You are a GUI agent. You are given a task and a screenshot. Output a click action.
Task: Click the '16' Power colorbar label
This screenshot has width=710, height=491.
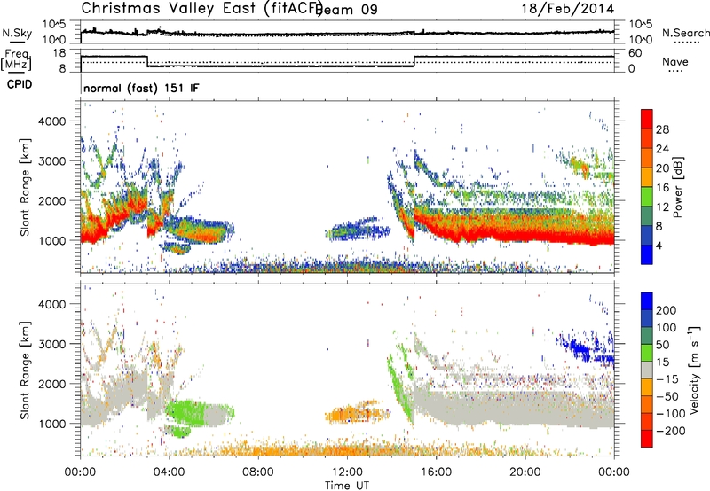coord(662,188)
